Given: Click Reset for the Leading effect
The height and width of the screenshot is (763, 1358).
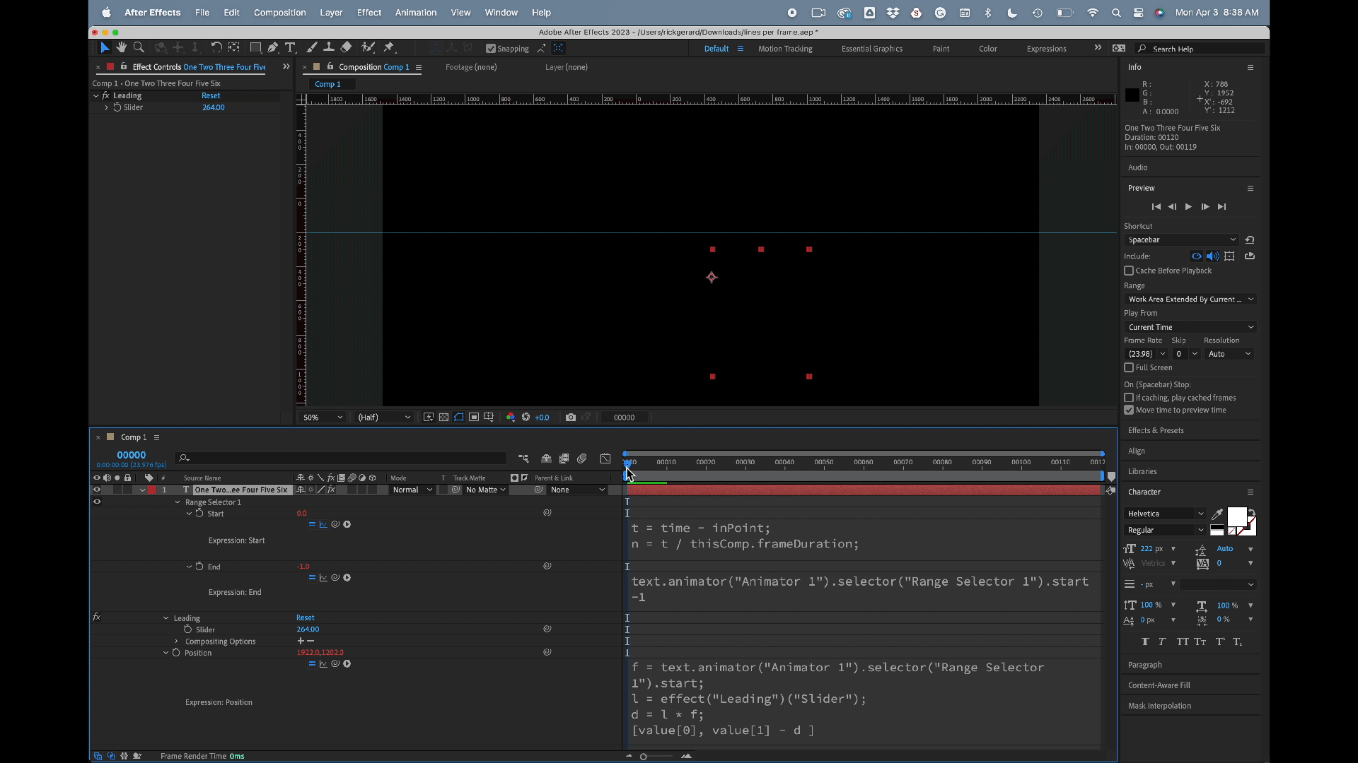Looking at the screenshot, I should point(211,95).
